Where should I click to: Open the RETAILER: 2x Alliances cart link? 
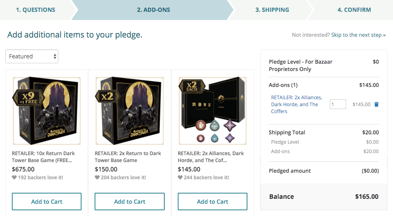296,104
